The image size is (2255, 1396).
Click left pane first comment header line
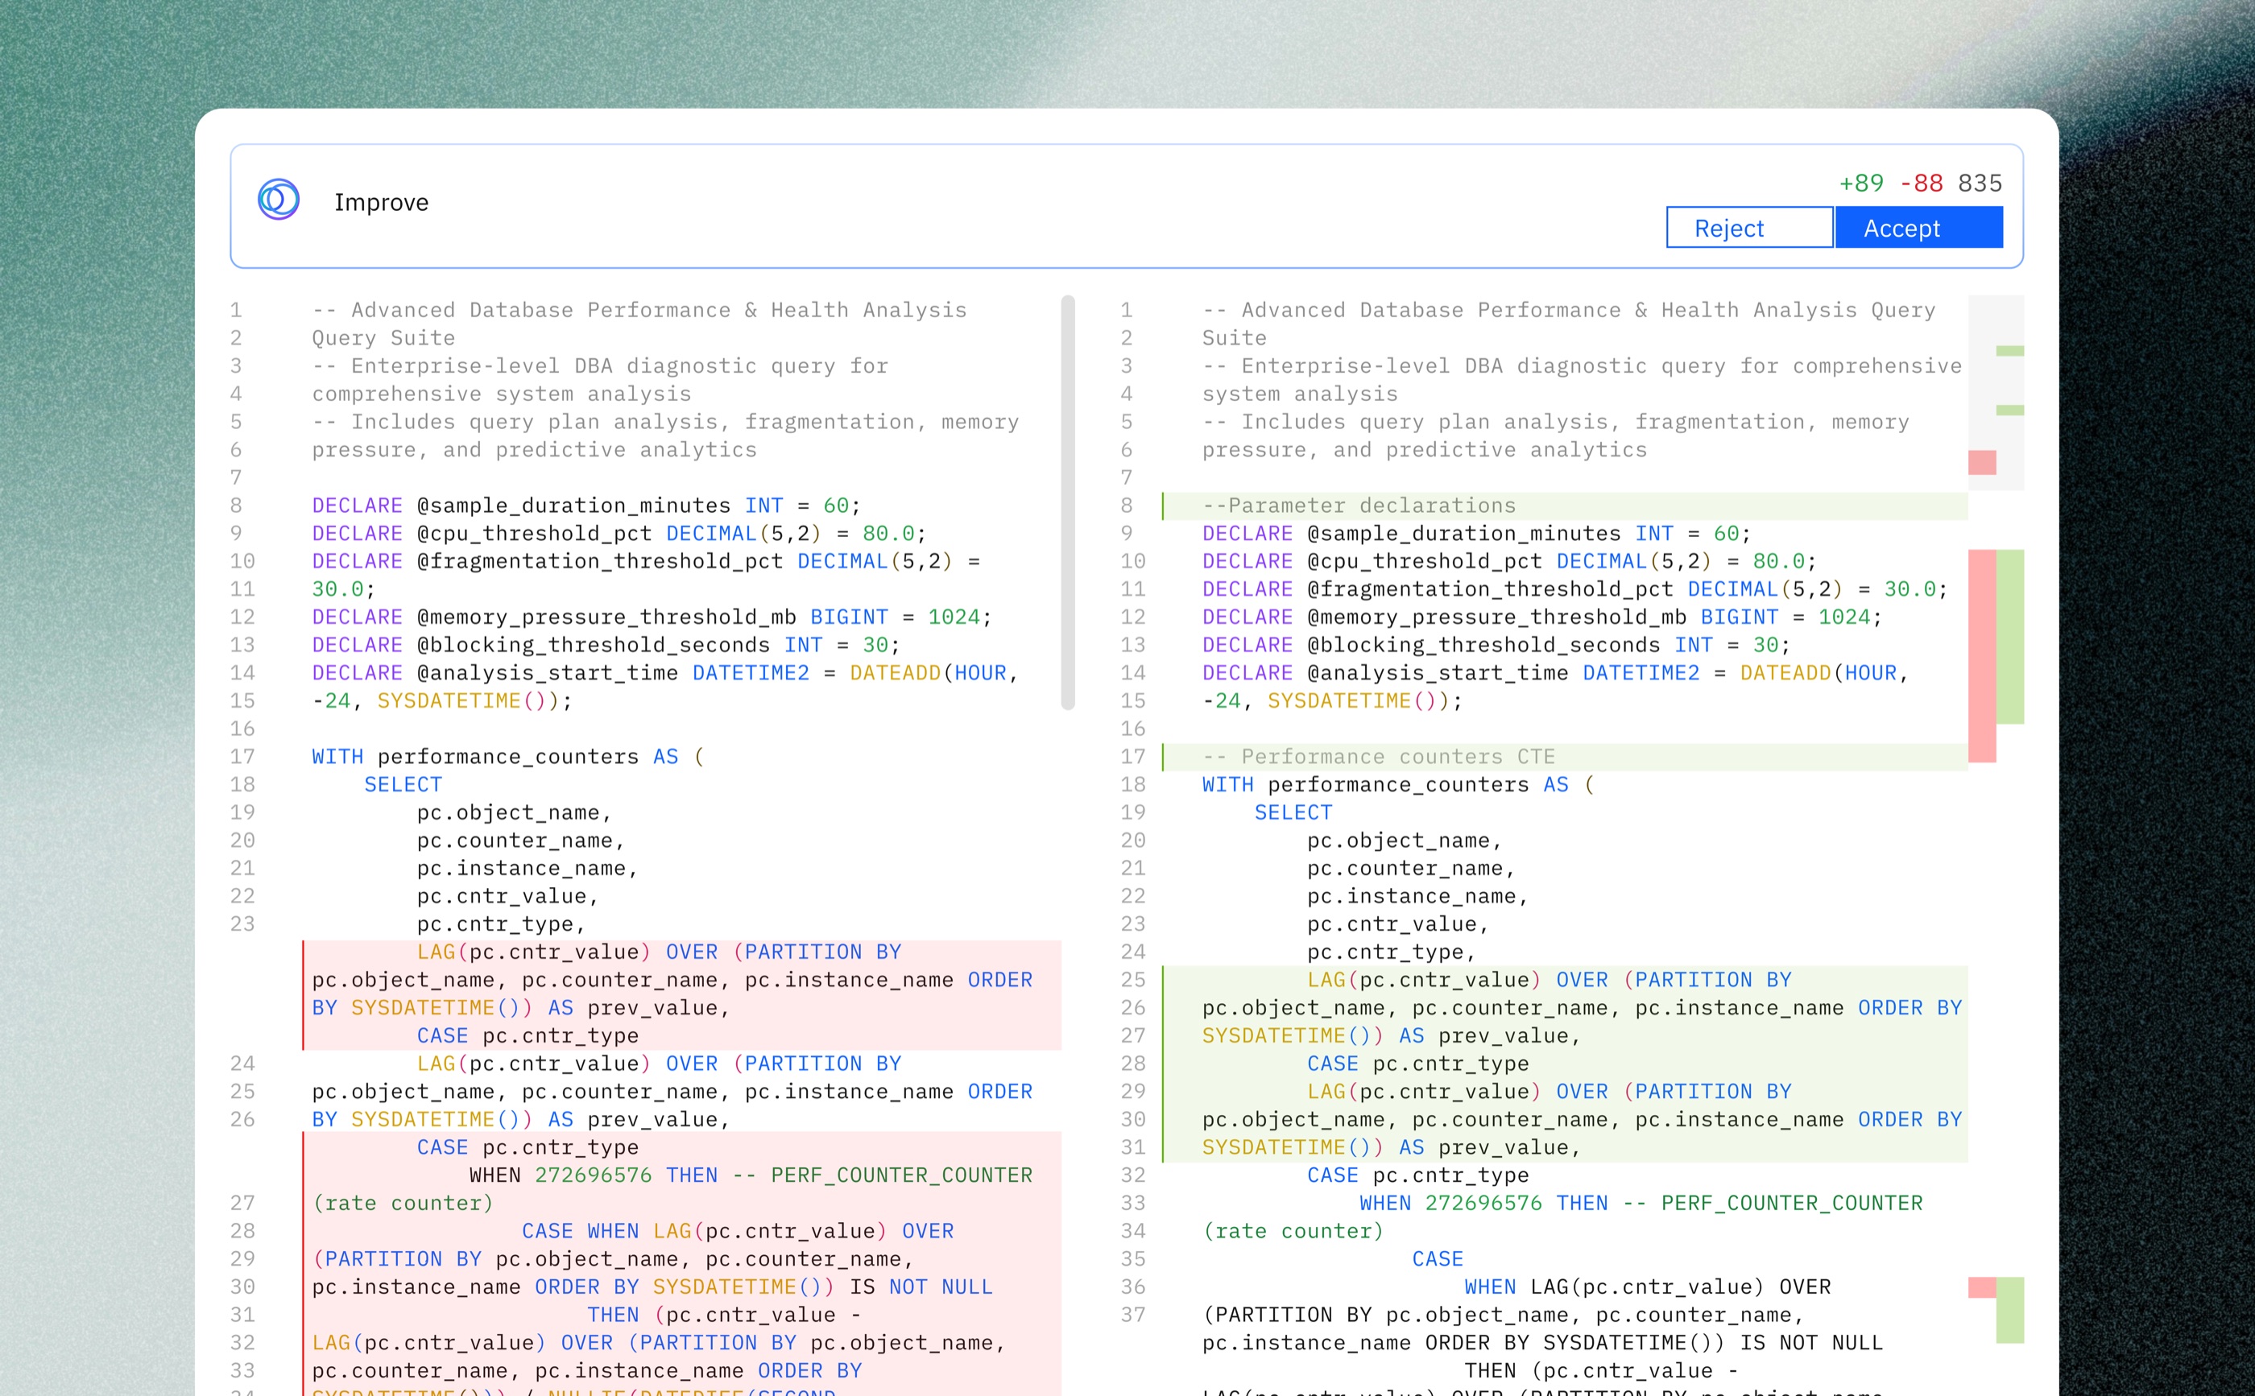[x=639, y=309]
